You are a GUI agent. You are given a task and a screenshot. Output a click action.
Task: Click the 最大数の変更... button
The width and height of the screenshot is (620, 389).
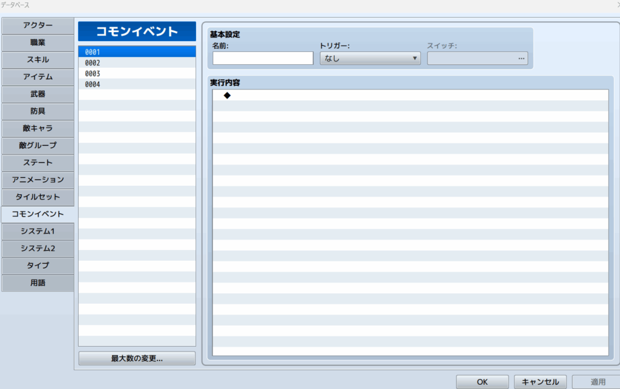click(137, 359)
